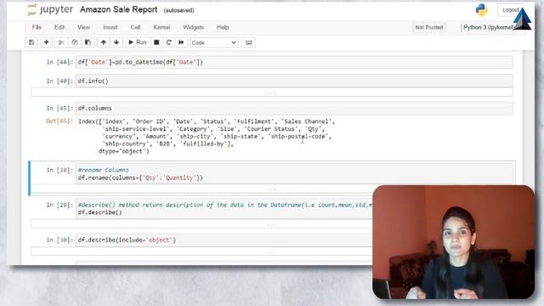Expand collapsed output under df.rename cell
This screenshot has width=544, height=306.
272,189
